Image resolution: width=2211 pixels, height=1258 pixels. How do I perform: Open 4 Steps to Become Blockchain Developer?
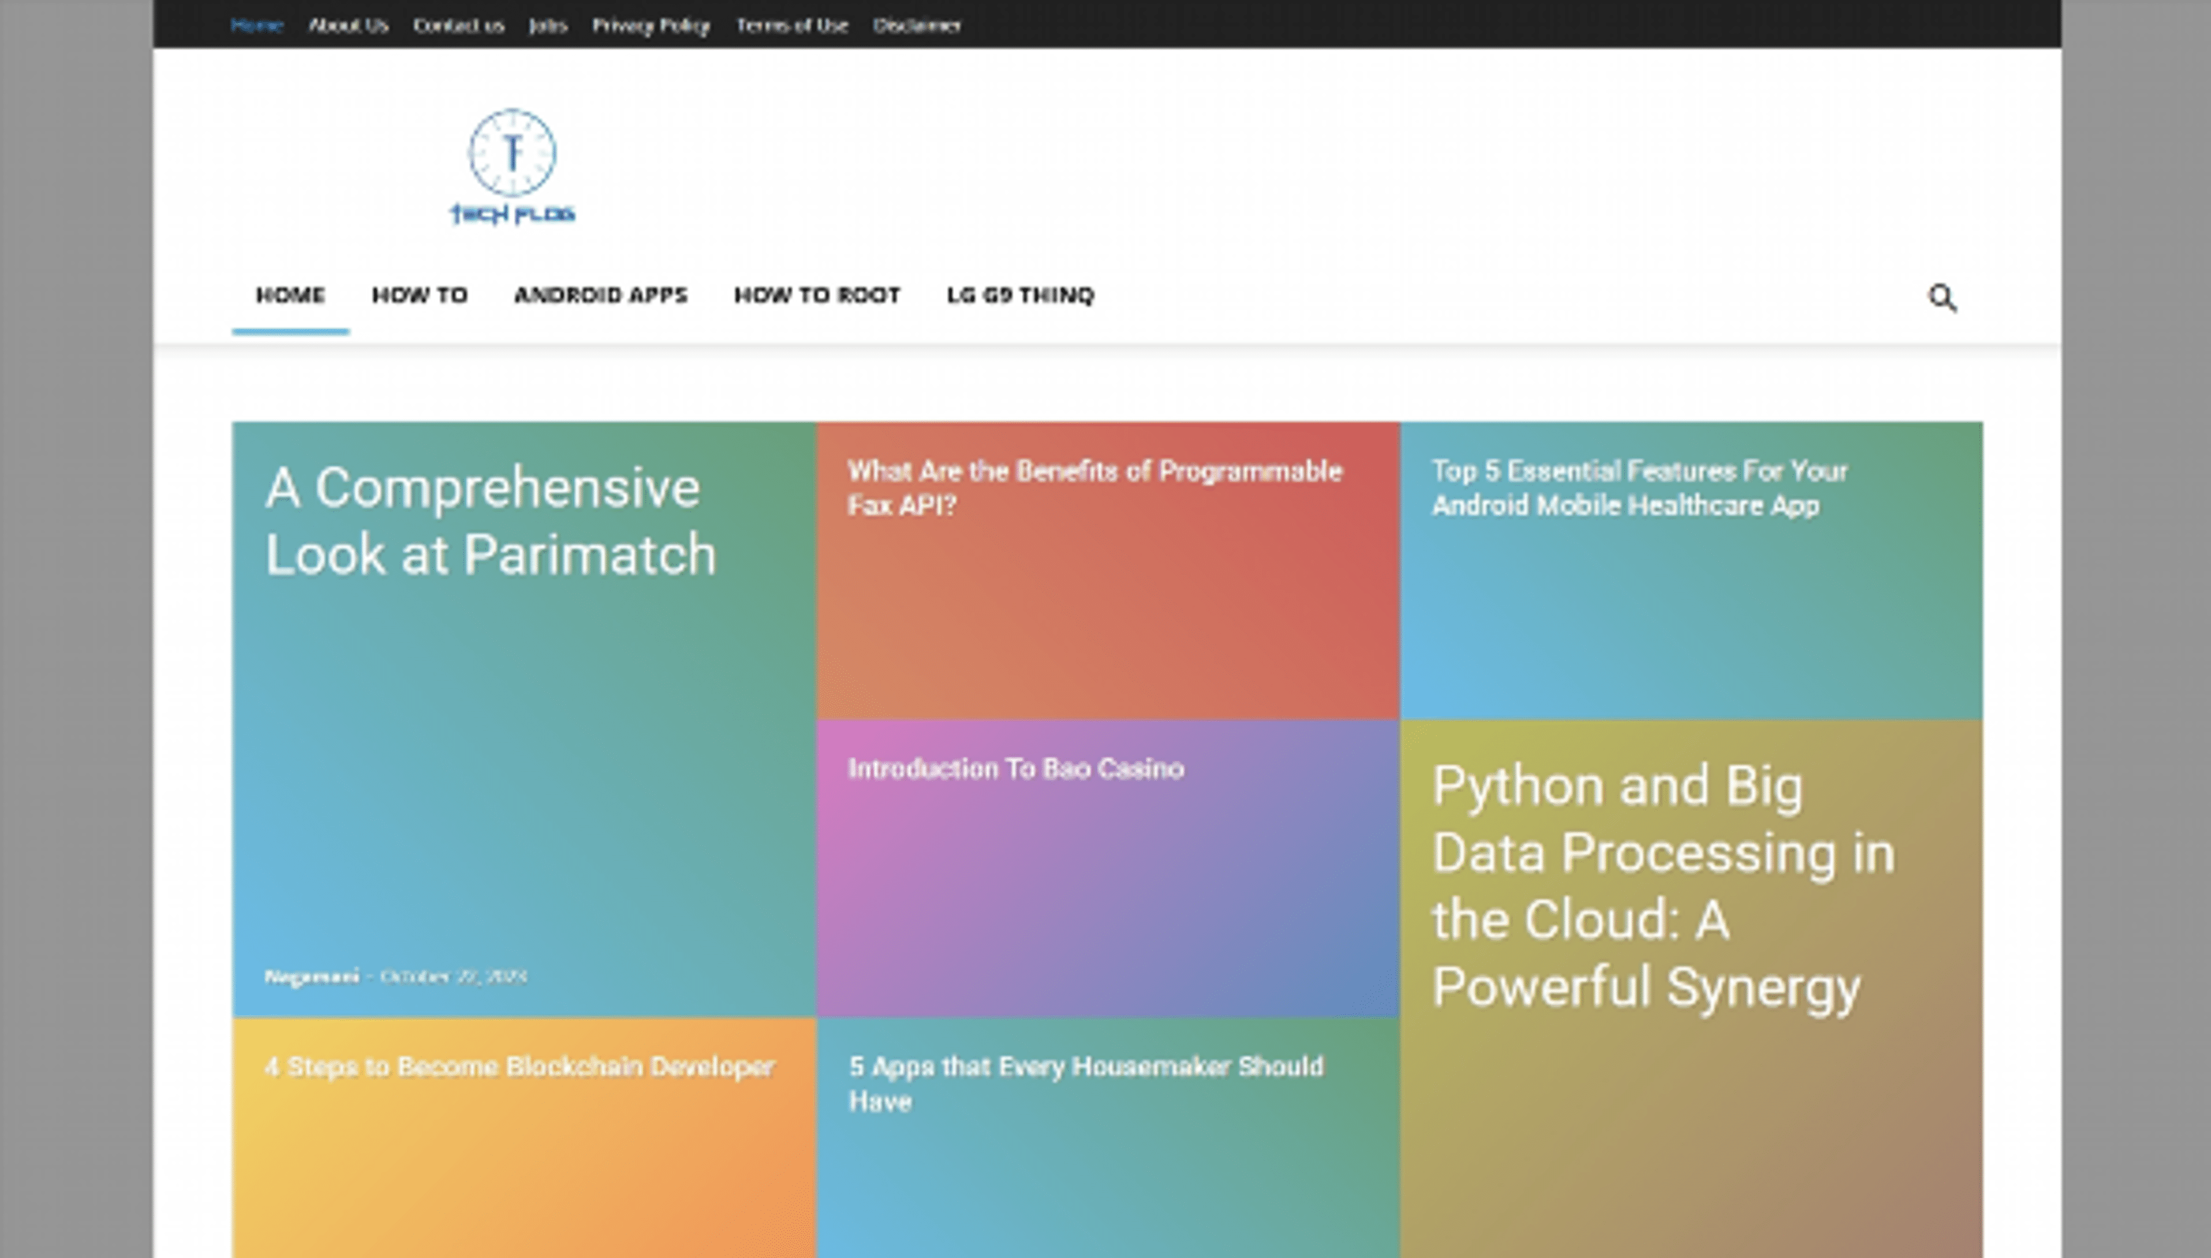[x=519, y=1066]
